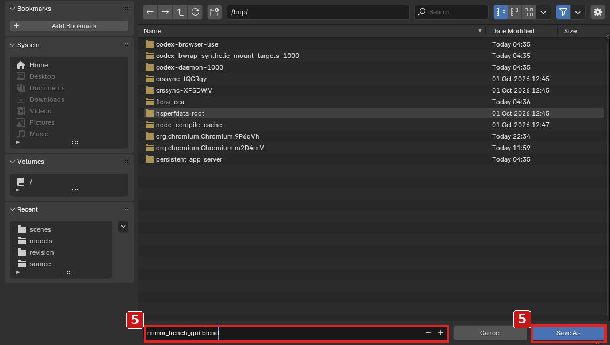Select the crssync-XFSDWM folder
610x345 pixels.
tap(373, 90)
